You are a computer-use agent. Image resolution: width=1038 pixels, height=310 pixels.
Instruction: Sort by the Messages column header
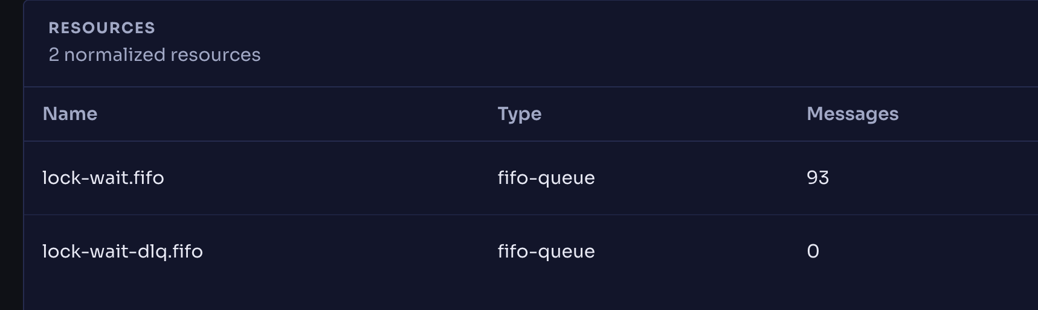coord(853,114)
